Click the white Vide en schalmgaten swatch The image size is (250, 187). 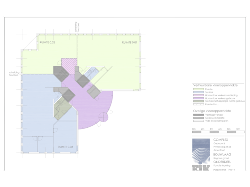199,120
